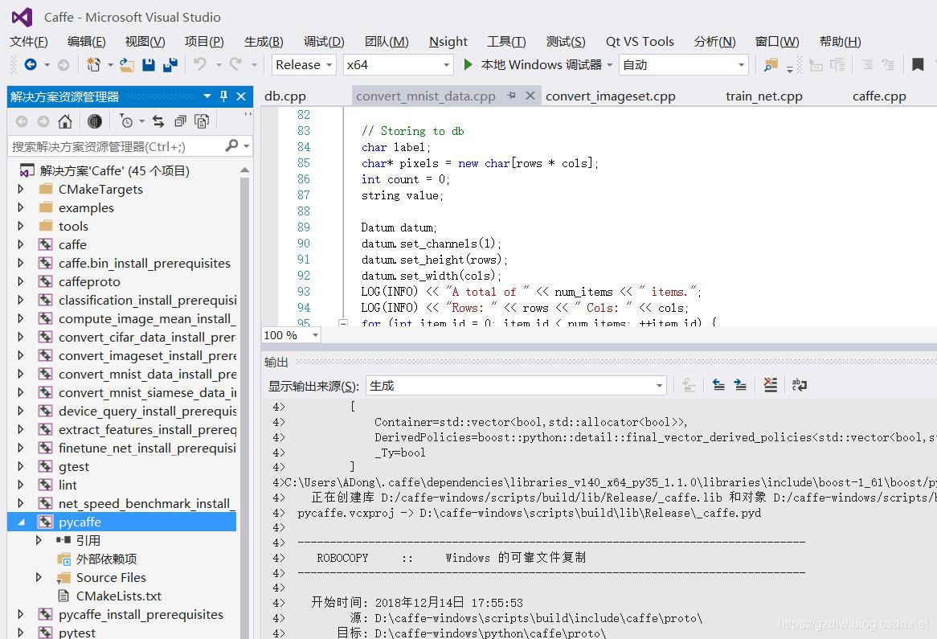The height and width of the screenshot is (639, 937).
Task: Select the 外部依赖项 node
Action: pos(106,559)
